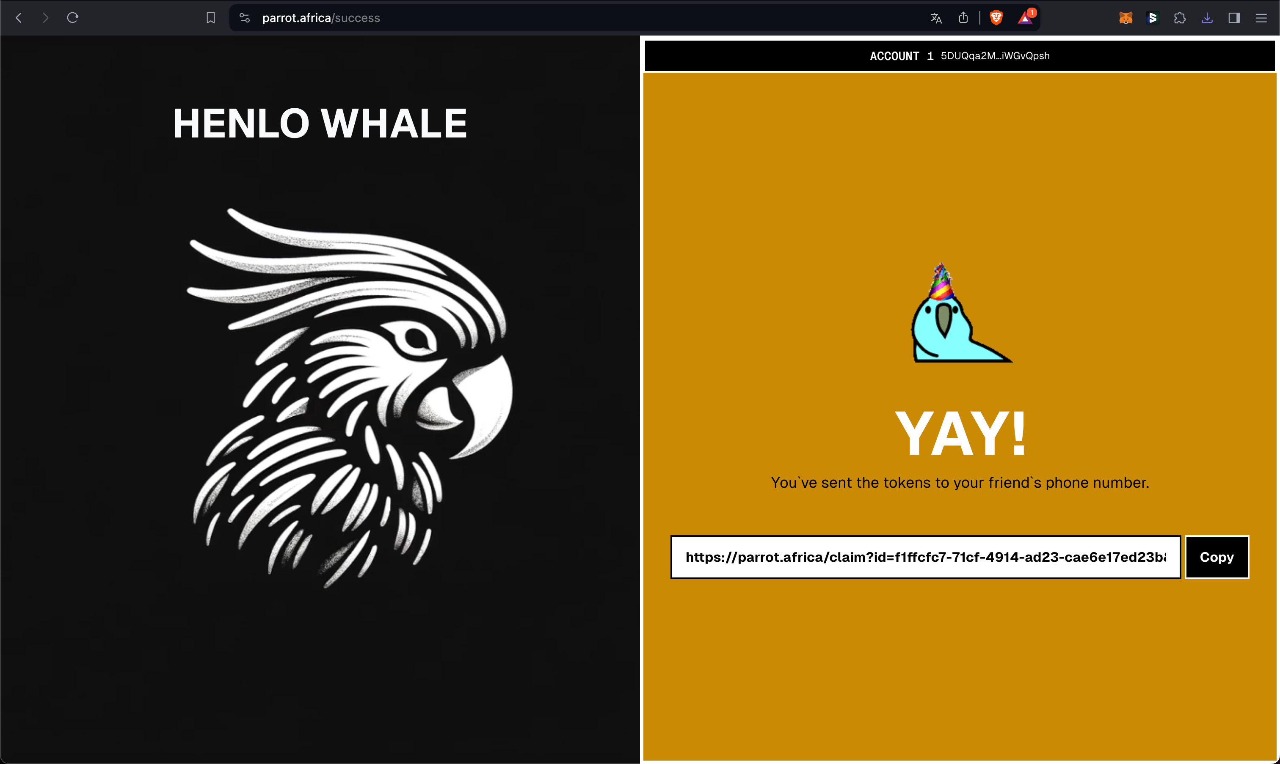
Task: Click the browser forward arrow
Action: (x=45, y=18)
